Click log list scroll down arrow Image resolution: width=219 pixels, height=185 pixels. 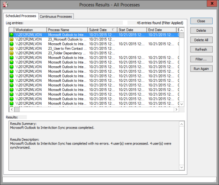182,104
